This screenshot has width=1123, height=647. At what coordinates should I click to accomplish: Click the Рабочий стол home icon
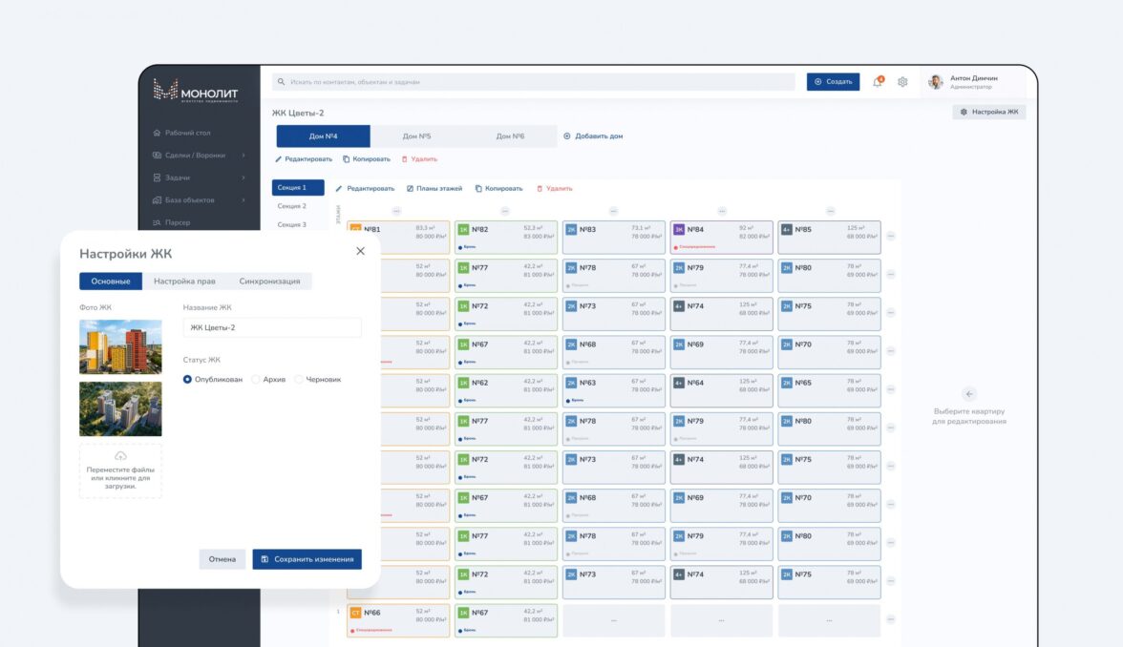pyautogui.click(x=157, y=133)
